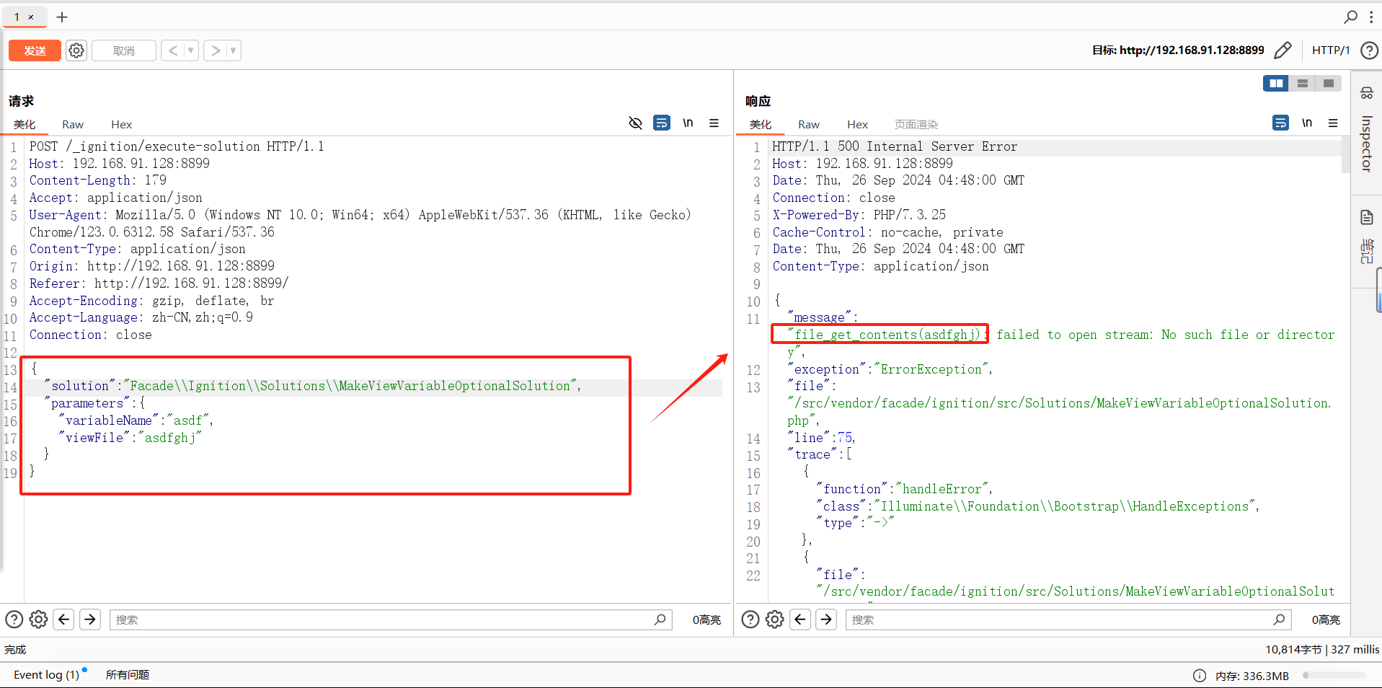Viewport: 1382px width, 688px height.
Task: Toggle hide non-printable eye icon in request
Action: (635, 123)
